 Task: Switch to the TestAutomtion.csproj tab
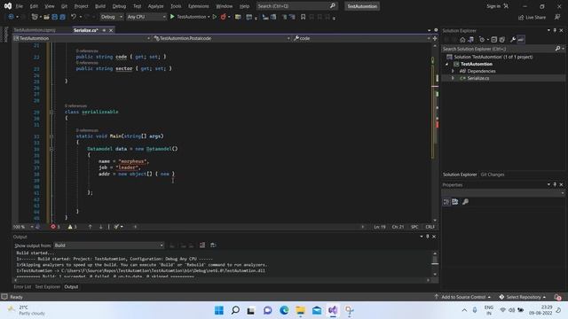click(35, 30)
